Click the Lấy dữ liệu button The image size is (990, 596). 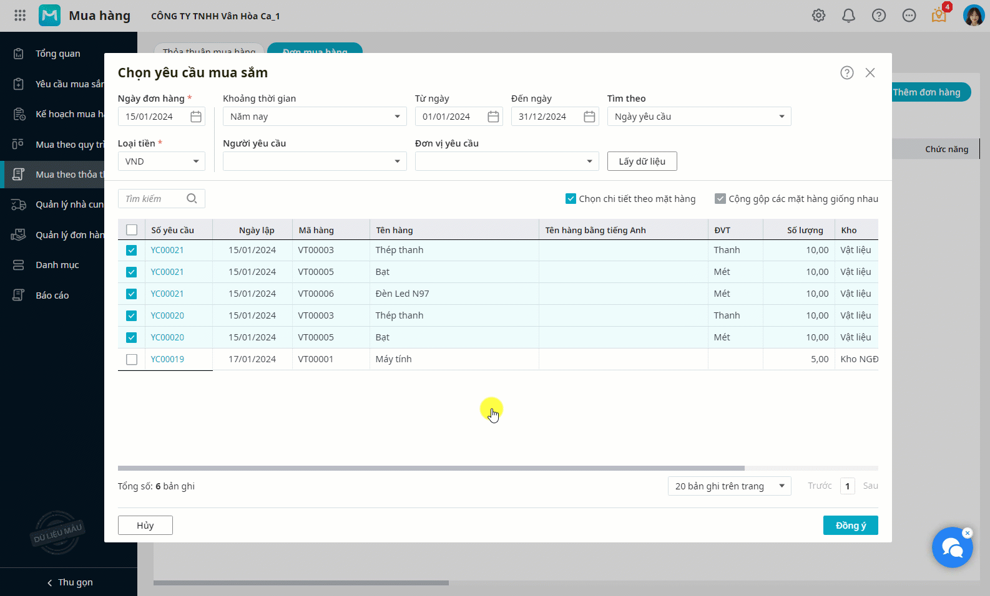pos(642,161)
